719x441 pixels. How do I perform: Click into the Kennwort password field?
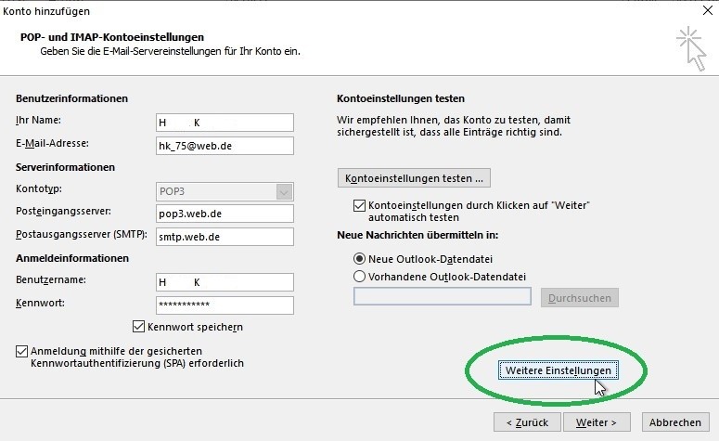pyautogui.click(x=225, y=305)
